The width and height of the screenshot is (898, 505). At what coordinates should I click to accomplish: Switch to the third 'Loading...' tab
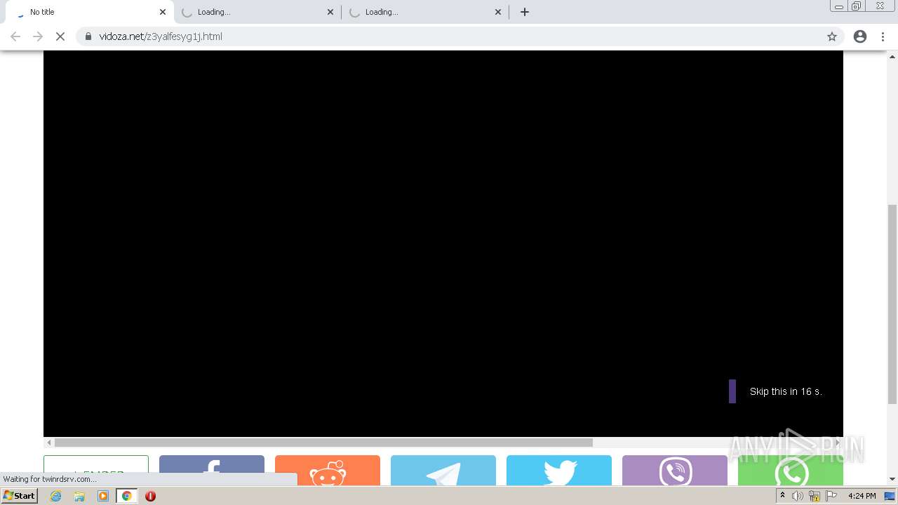[425, 12]
